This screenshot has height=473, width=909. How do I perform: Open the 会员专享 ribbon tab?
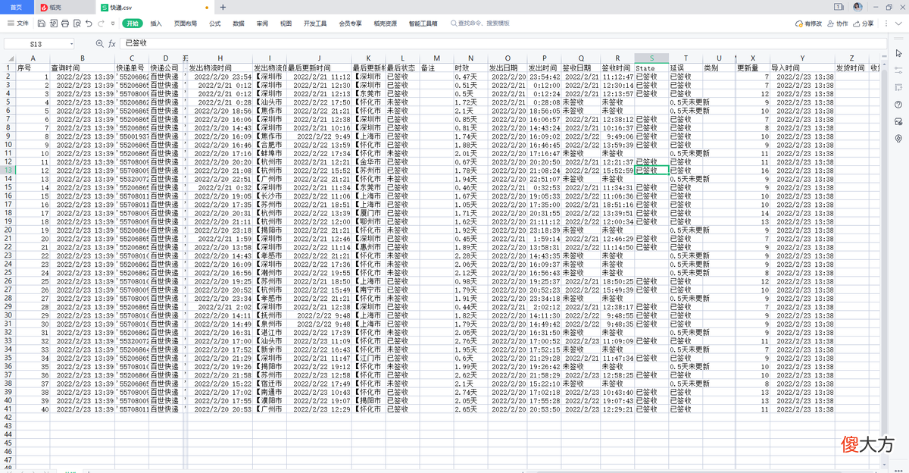coord(350,23)
